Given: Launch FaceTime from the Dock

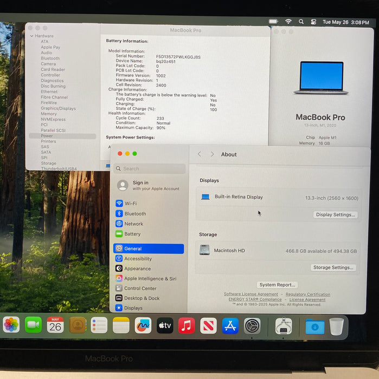Looking at the screenshot, I should click(33, 325).
